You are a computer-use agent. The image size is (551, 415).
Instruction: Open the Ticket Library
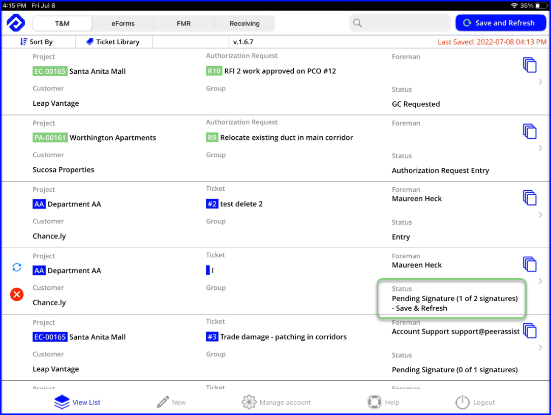point(113,42)
